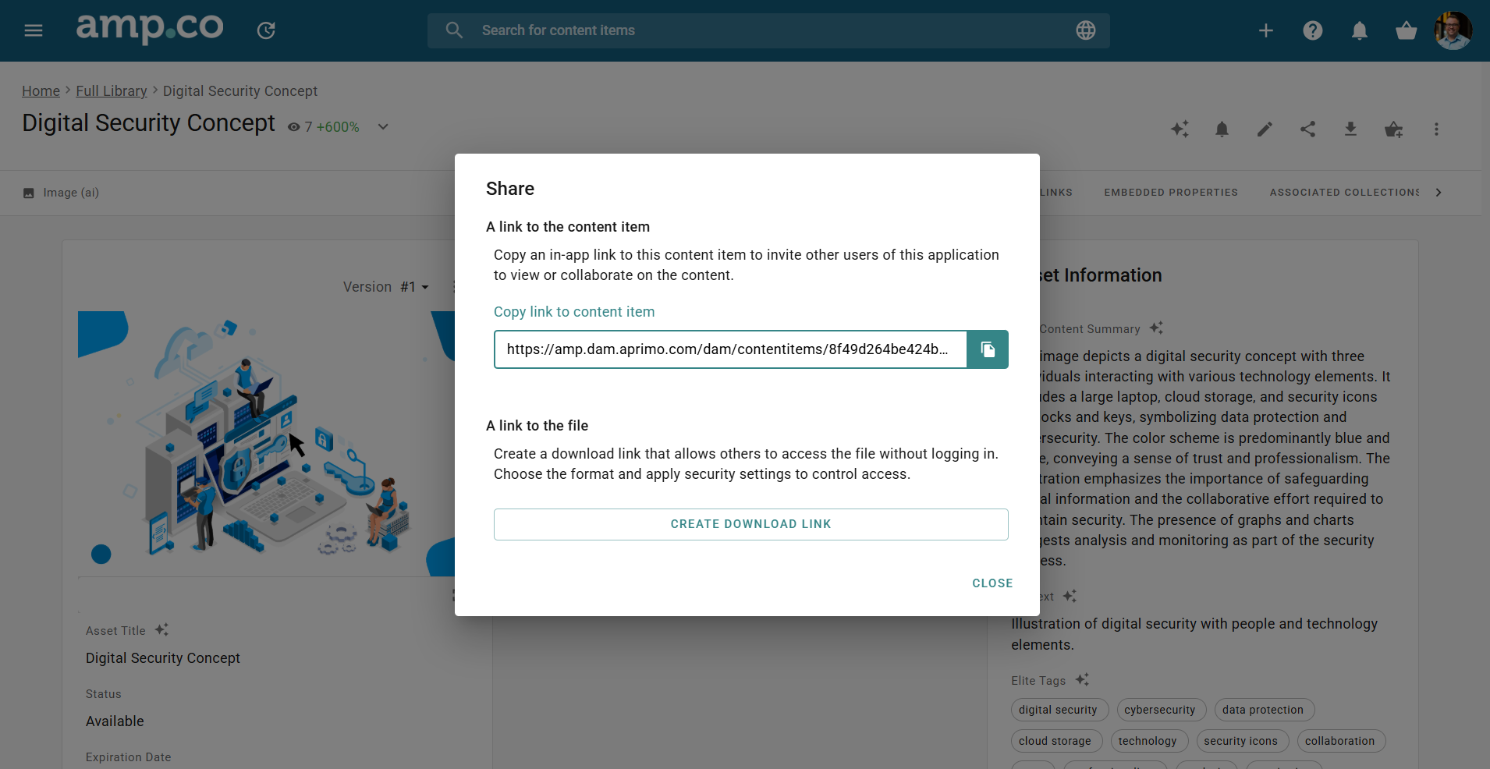Click the add-to-basket icon in asset toolbar

click(1393, 129)
